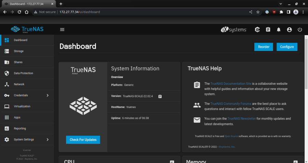The width and height of the screenshot is (308, 163).
Task: Toggle the sidebar hamburger menu
Action: [x=62, y=30]
